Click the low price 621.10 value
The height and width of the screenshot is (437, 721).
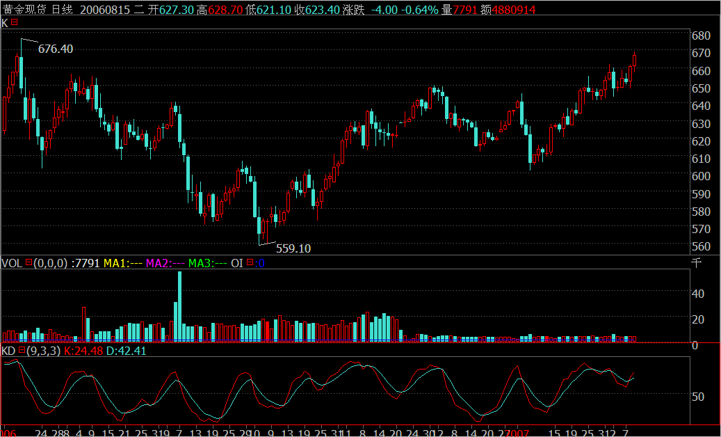[274, 10]
